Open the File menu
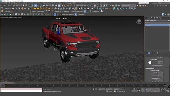The height and width of the screenshot is (96, 170). pos(2,3)
